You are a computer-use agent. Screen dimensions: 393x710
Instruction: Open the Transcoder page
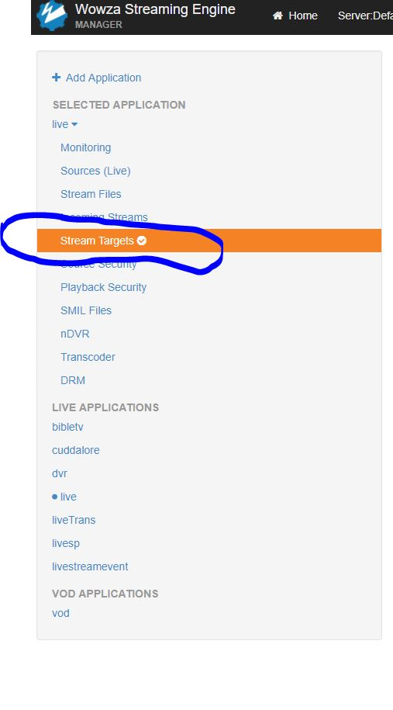[x=88, y=357]
